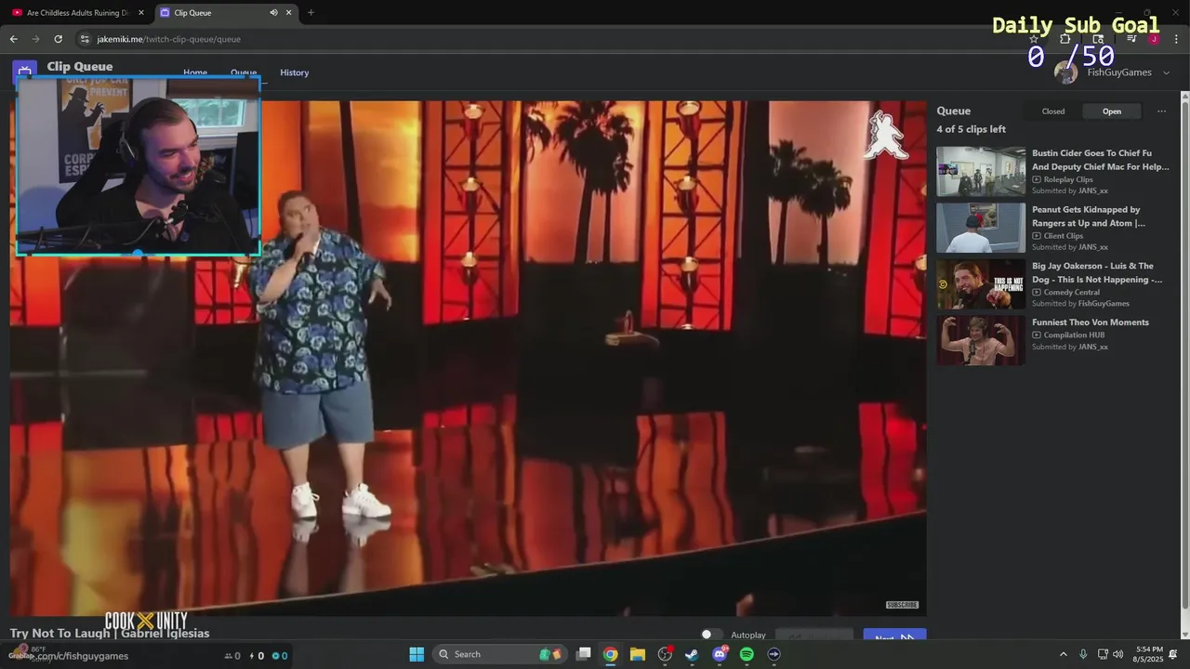The width and height of the screenshot is (1190, 669).
Task: Open Discord from the taskbar
Action: [719, 654]
